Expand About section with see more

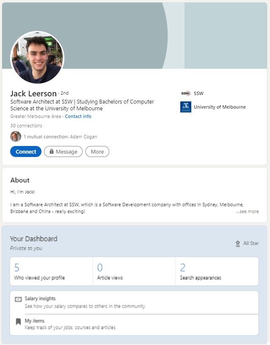click(247, 211)
